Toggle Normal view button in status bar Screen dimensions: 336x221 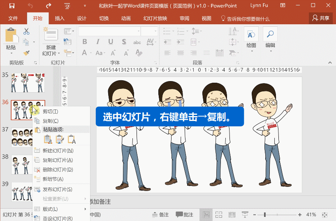(x=206, y=214)
